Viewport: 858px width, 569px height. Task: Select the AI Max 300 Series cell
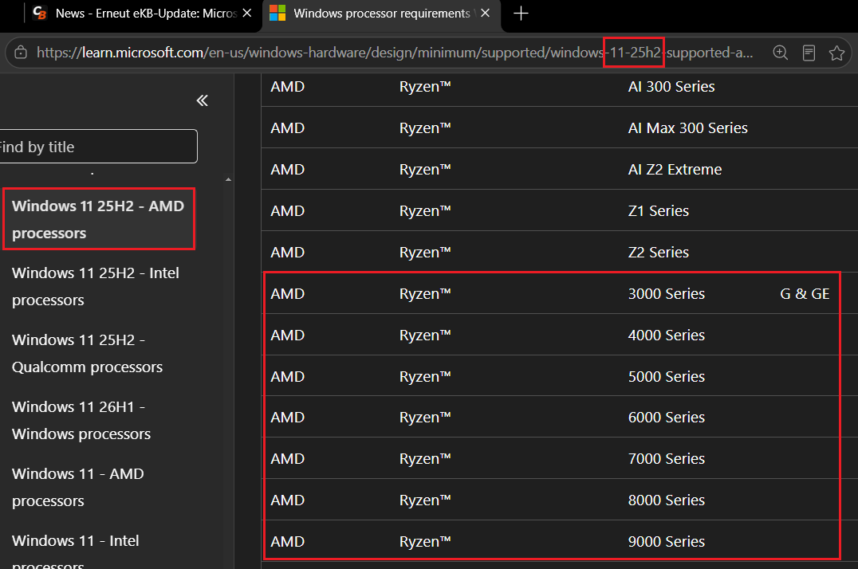tap(688, 128)
